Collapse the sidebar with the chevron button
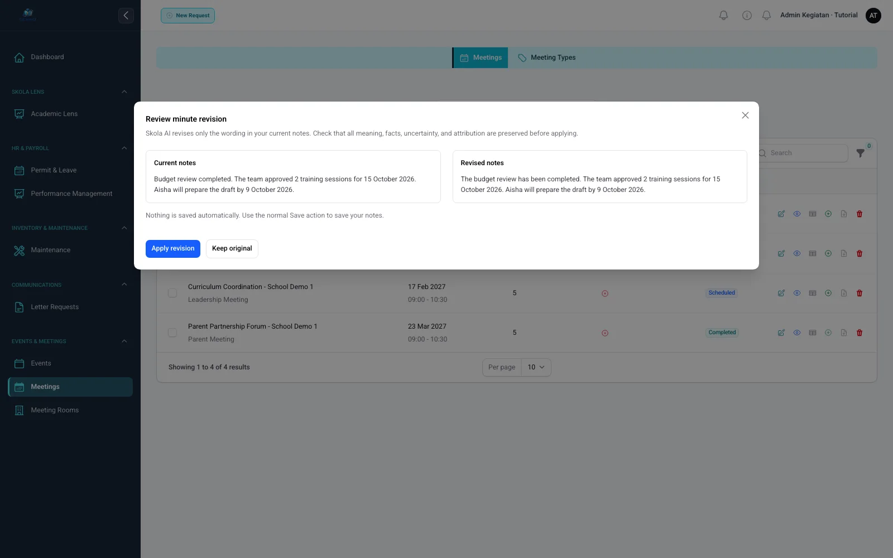Viewport: 893px width, 558px height. click(126, 16)
